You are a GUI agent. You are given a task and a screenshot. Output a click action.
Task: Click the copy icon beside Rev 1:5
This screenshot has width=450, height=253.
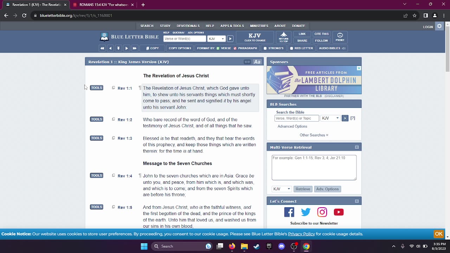(113, 207)
